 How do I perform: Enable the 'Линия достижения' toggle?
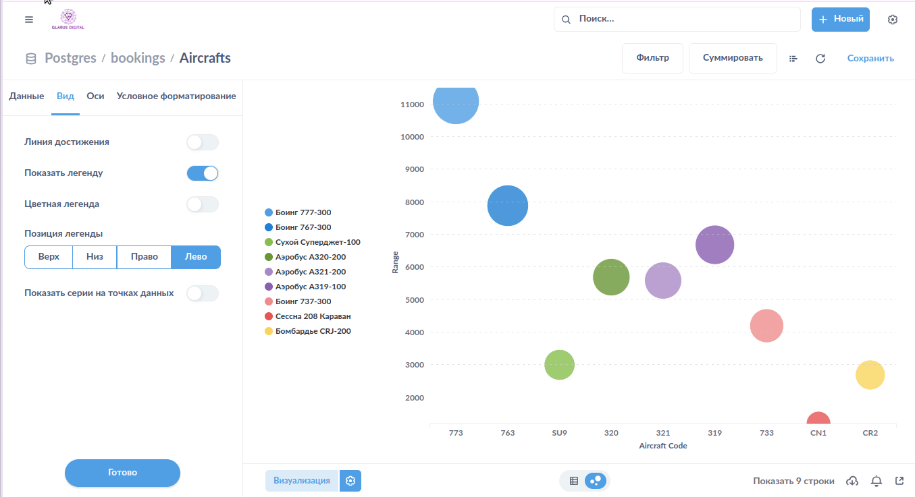click(203, 142)
